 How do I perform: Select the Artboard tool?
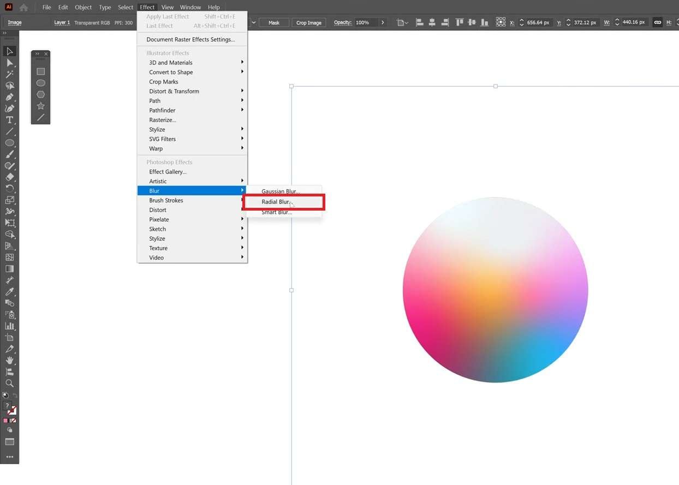point(9,338)
